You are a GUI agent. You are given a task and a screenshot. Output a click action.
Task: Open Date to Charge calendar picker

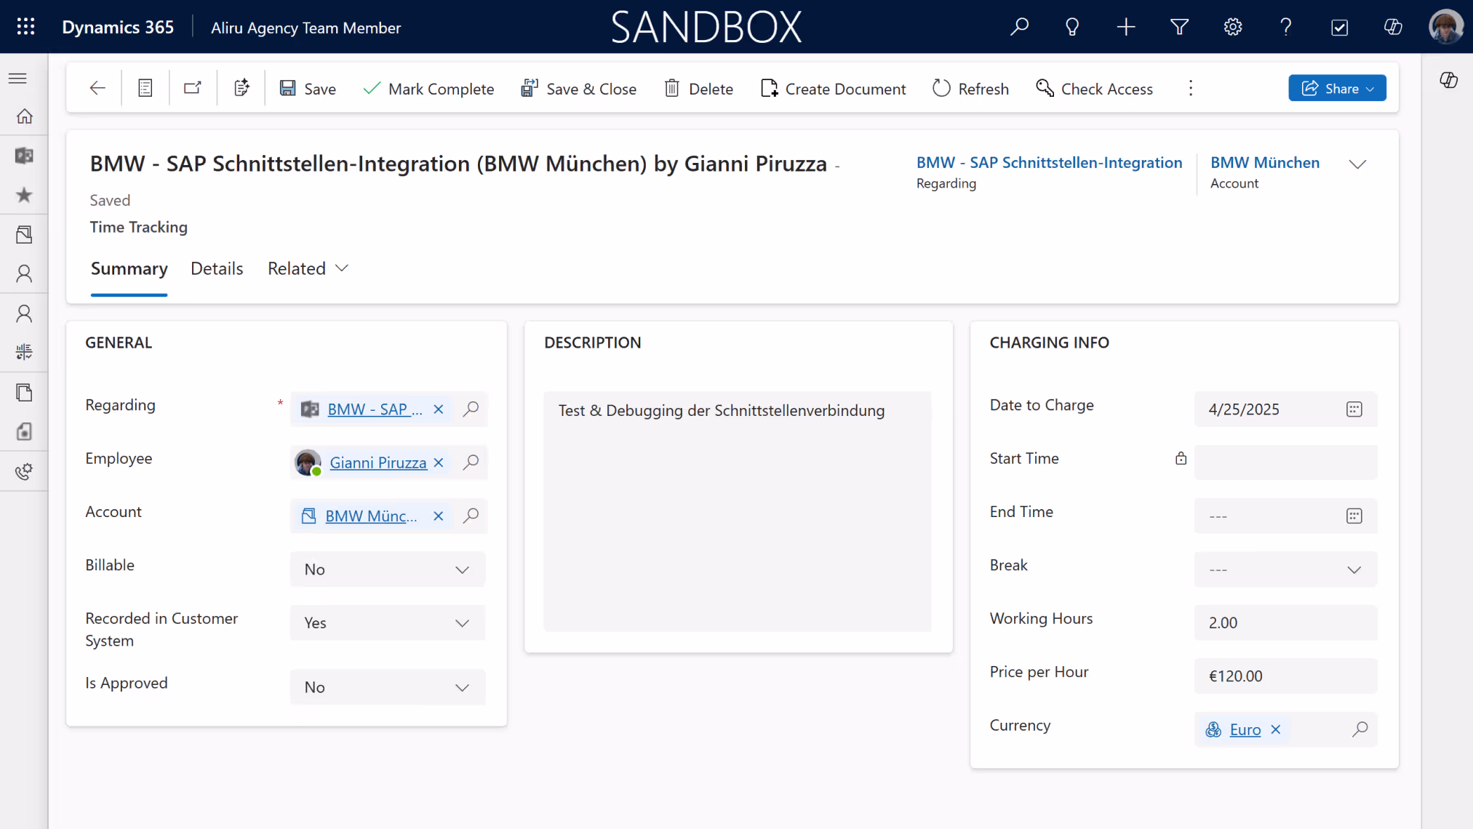(x=1354, y=409)
